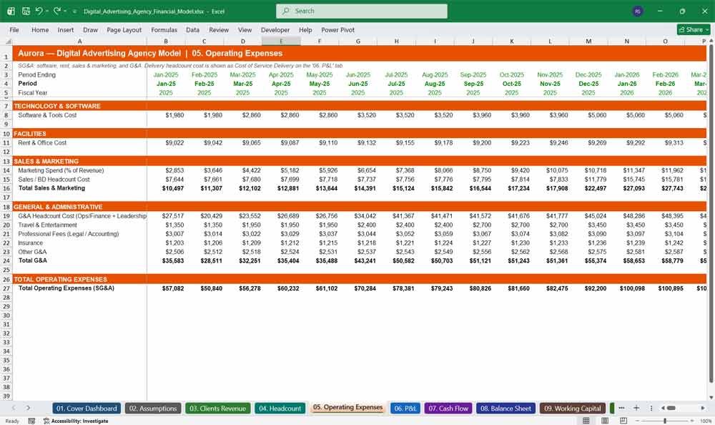
Task: Select Jan-25 Total G&A value $35,583
Action: point(166,260)
